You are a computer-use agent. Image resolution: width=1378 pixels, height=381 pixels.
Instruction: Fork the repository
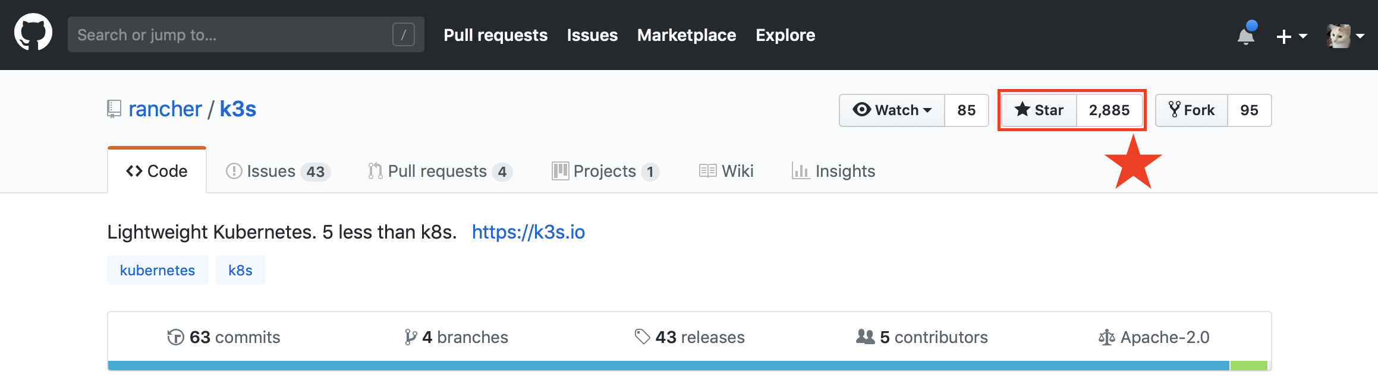pos(1191,110)
